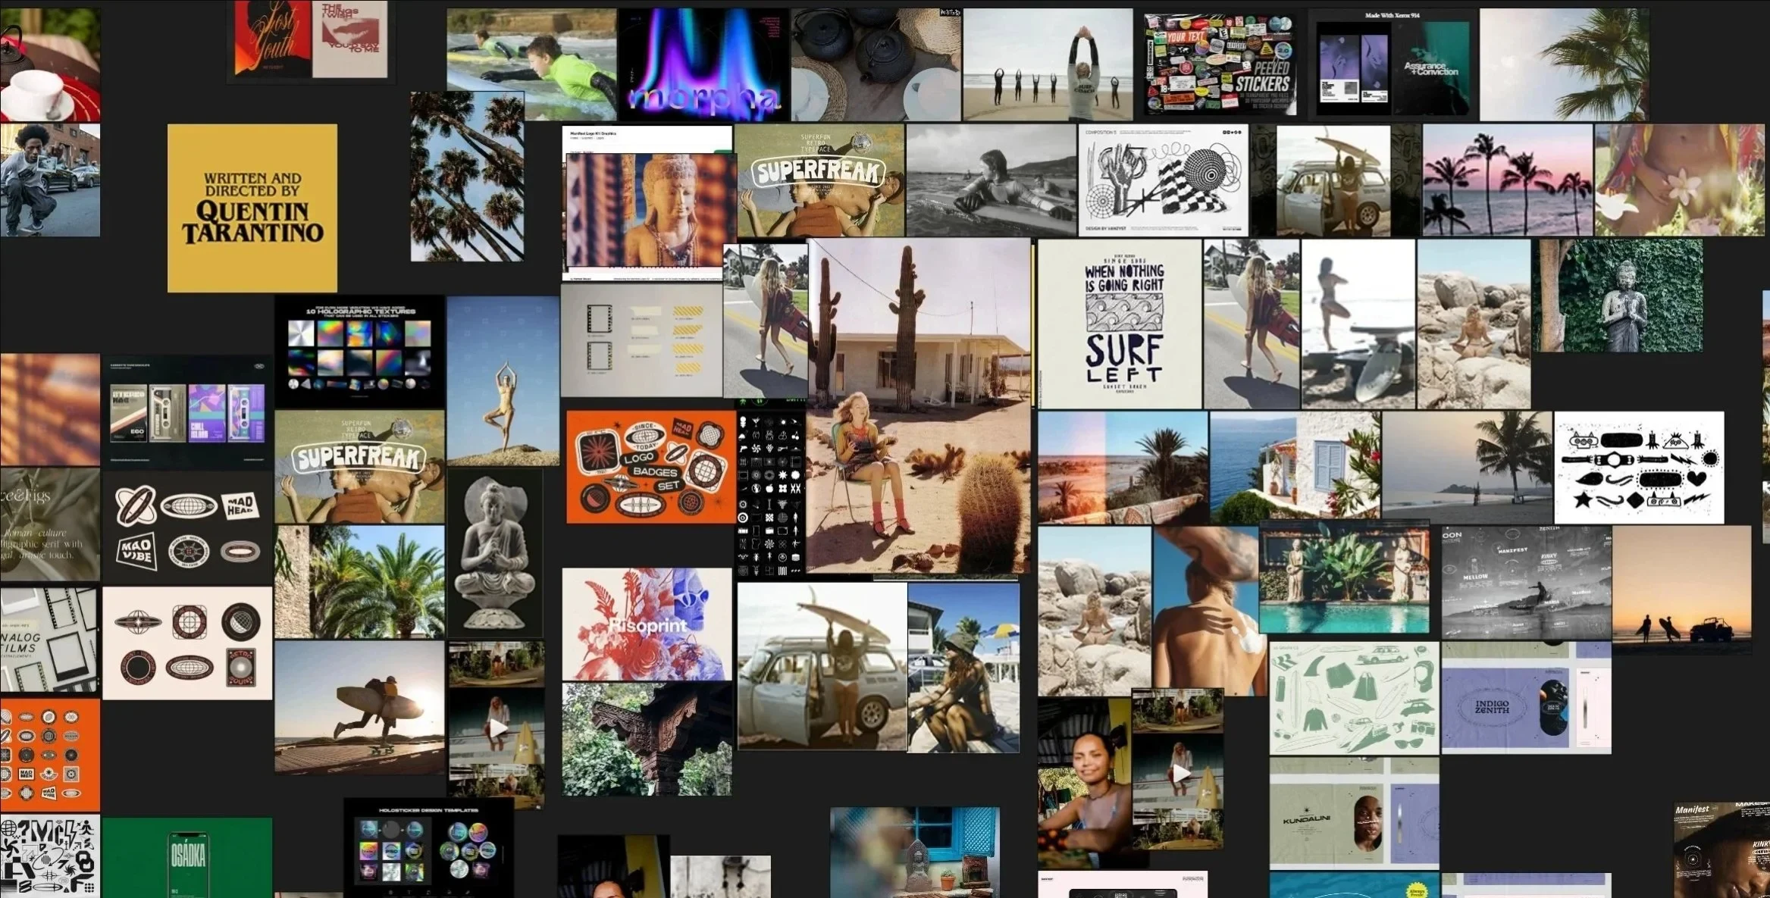
Task: Click the 'Assurance + Conviction' teal poster
Action: tap(1430, 68)
